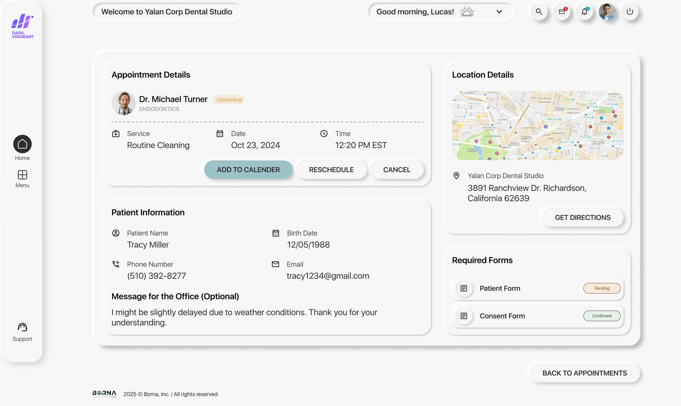Click the Dash Vigorant logo
The width and height of the screenshot is (681, 406).
click(23, 26)
